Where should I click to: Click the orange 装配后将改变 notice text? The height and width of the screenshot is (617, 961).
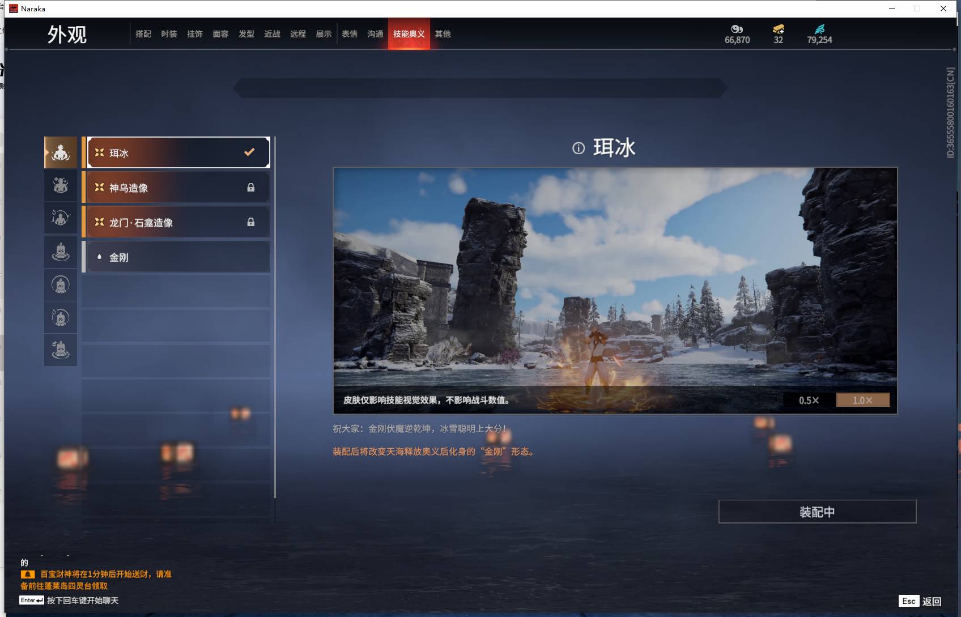434,452
